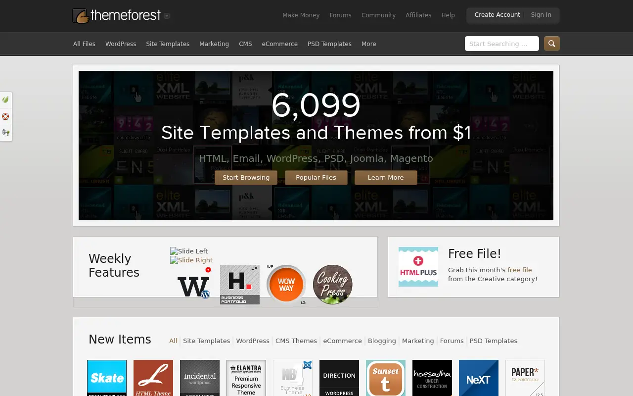Filter New Items by WordPress
Image resolution: width=633 pixels, height=396 pixels.
coord(253,341)
